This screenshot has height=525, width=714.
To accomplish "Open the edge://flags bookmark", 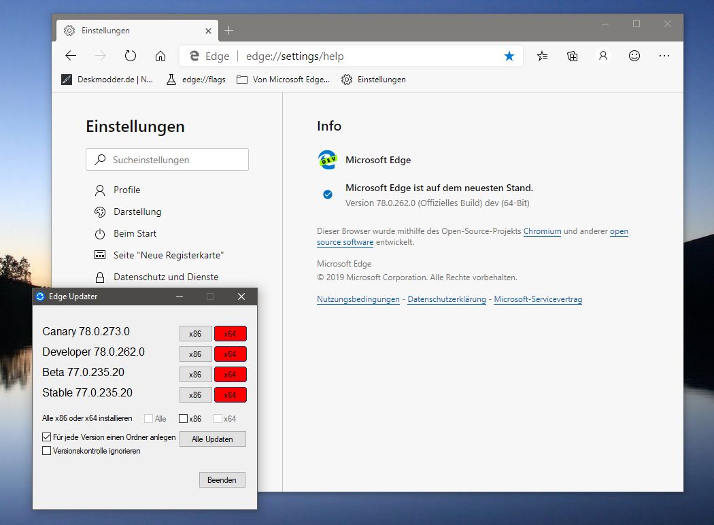I will (x=196, y=80).
